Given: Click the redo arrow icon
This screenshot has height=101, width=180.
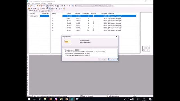Looking at the screenshot, I should 52,6.
